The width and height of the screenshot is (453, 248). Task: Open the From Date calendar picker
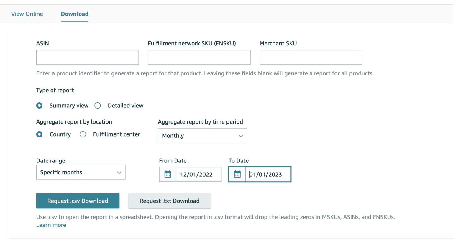point(168,174)
